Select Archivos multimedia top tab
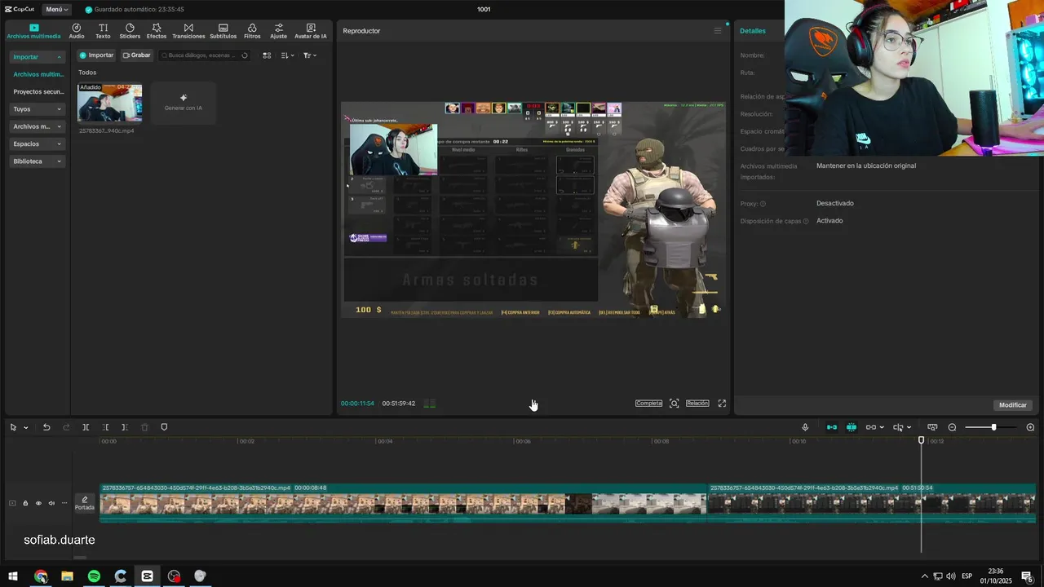Image resolution: width=1044 pixels, height=587 pixels. click(x=33, y=31)
